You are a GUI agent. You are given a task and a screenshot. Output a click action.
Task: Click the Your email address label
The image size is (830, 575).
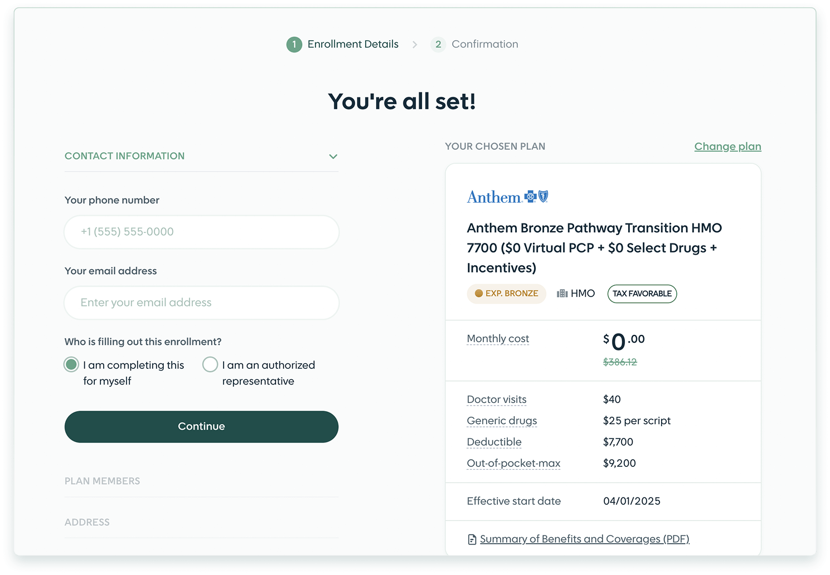pos(111,271)
